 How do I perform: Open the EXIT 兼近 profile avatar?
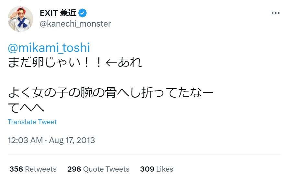coord(20,19)
